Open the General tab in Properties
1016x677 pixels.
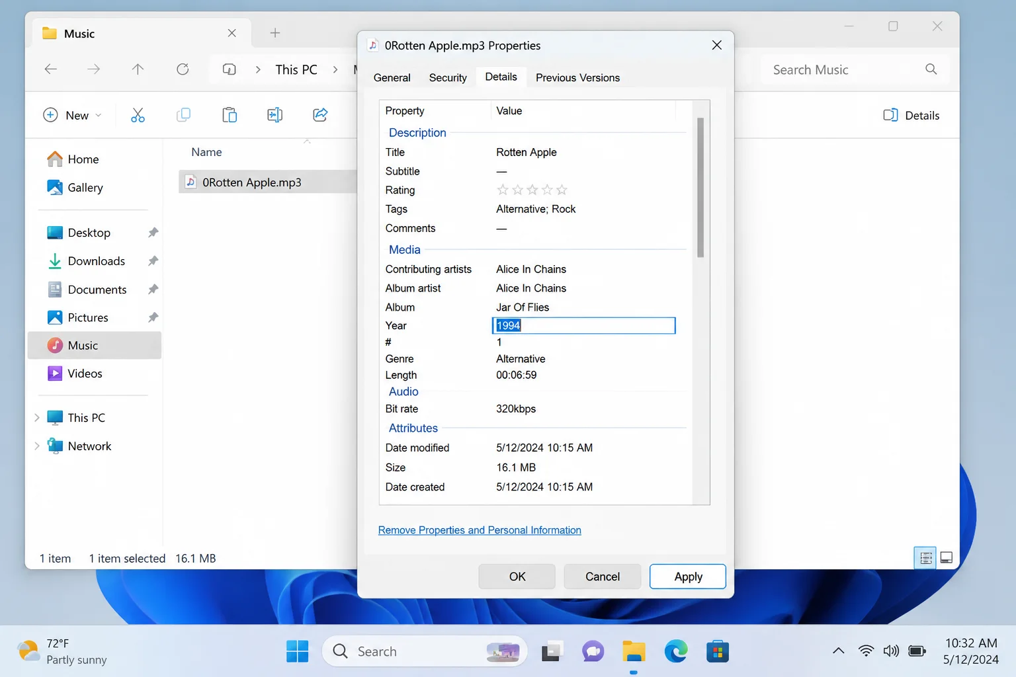(x=392, y=78)
